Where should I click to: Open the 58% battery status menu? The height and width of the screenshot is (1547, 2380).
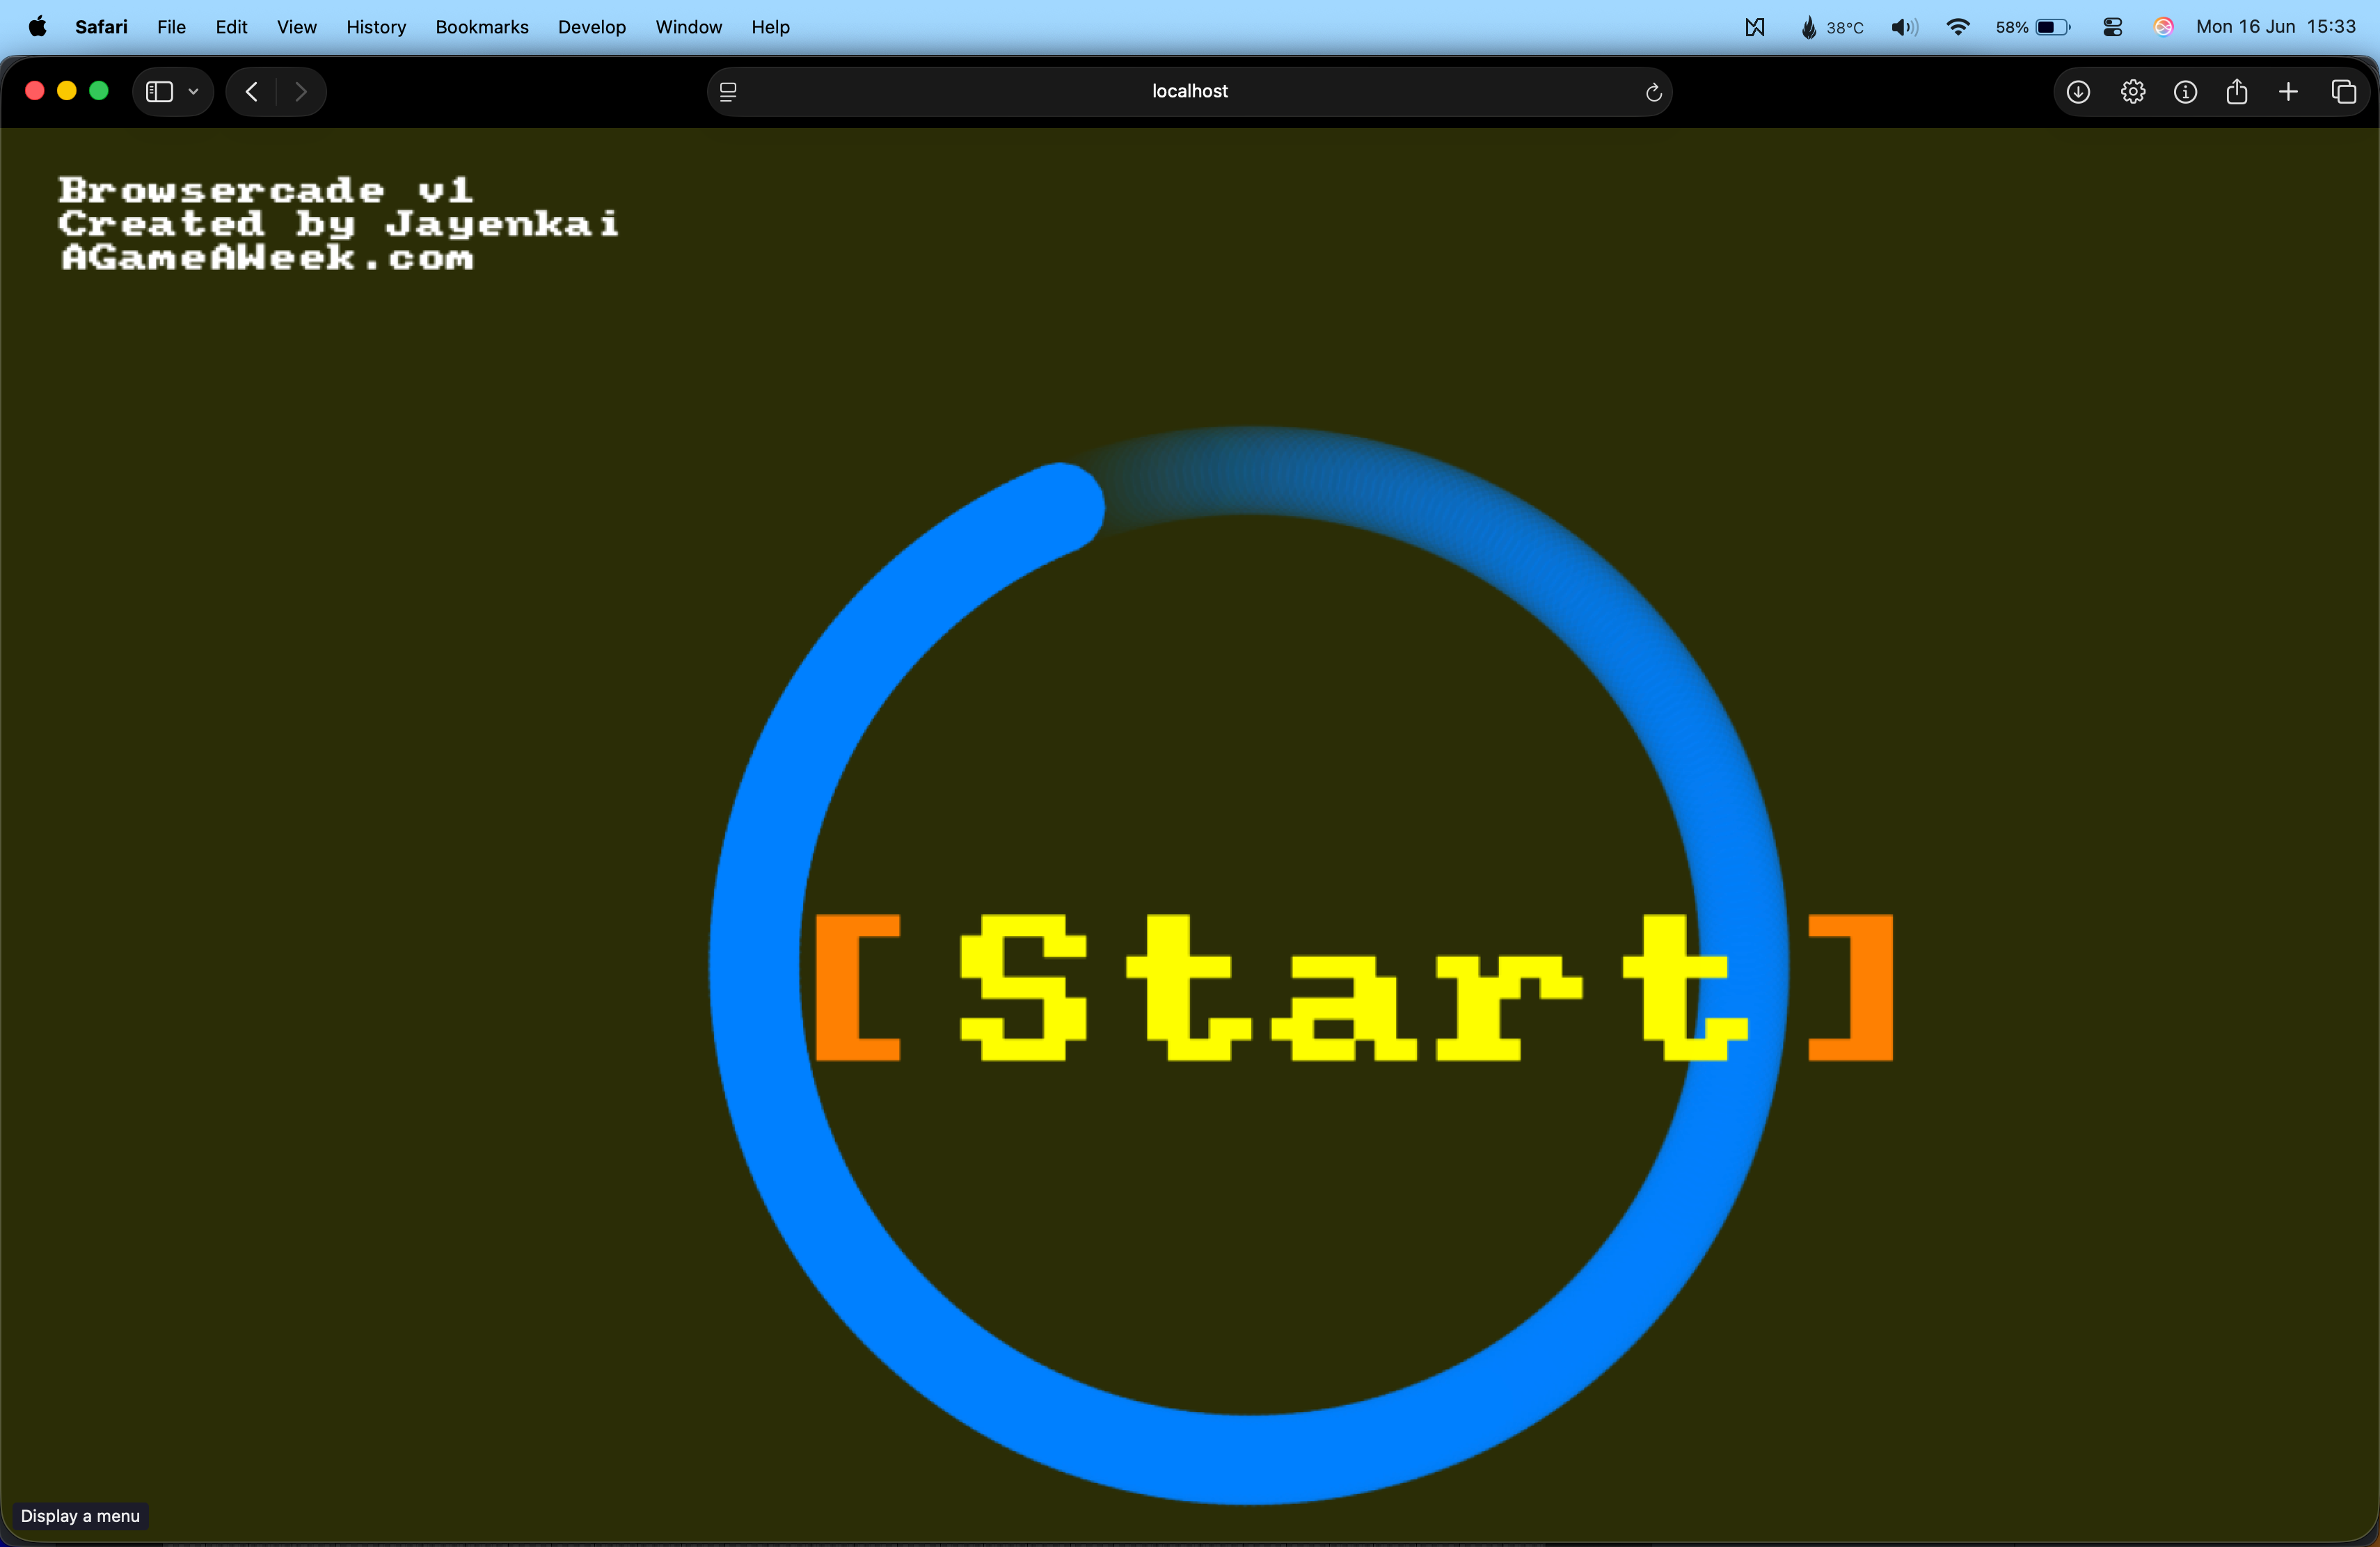pos(2032,27)
